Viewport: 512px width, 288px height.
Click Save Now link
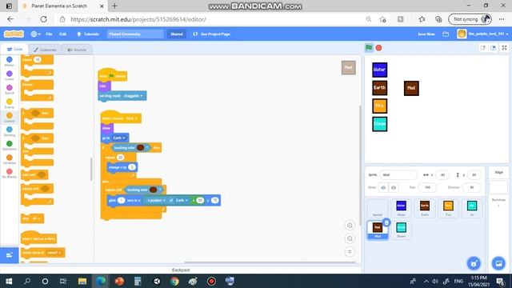pyautogui.click(x=426, y=34)
